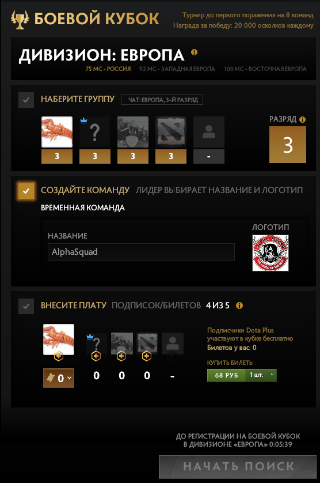320x483 pixels.
Task: Select the 100 МС - Восточная Европа region
Action: coord(265,69)
